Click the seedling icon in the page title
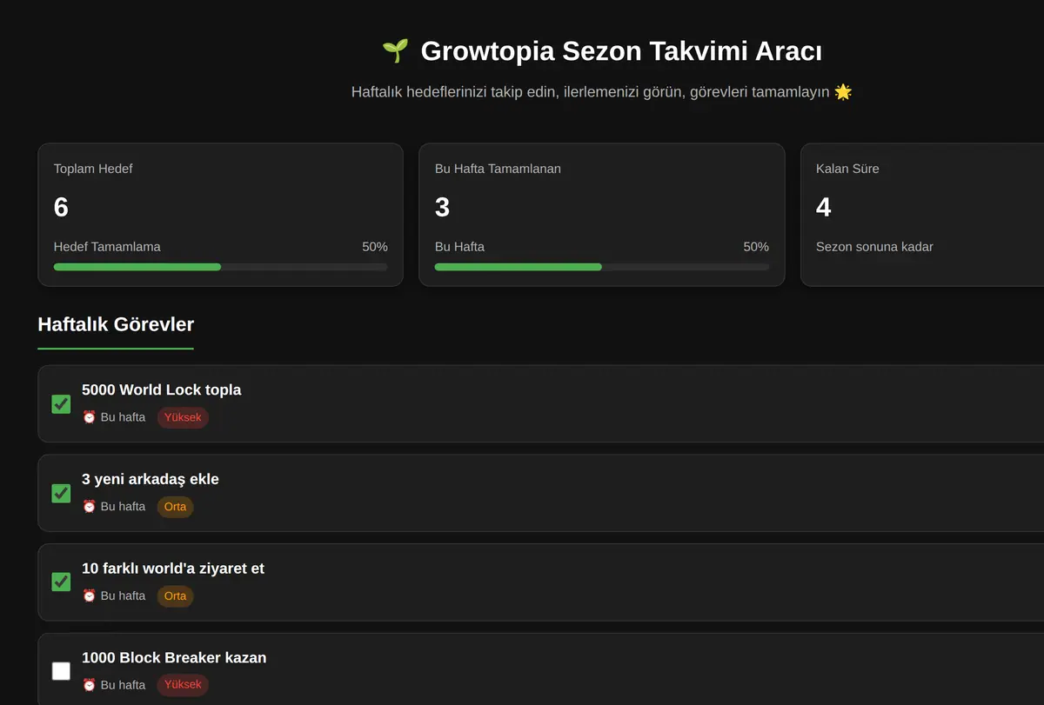The width and height of the screenshot is (1044, 705). [x=395, y=51]
